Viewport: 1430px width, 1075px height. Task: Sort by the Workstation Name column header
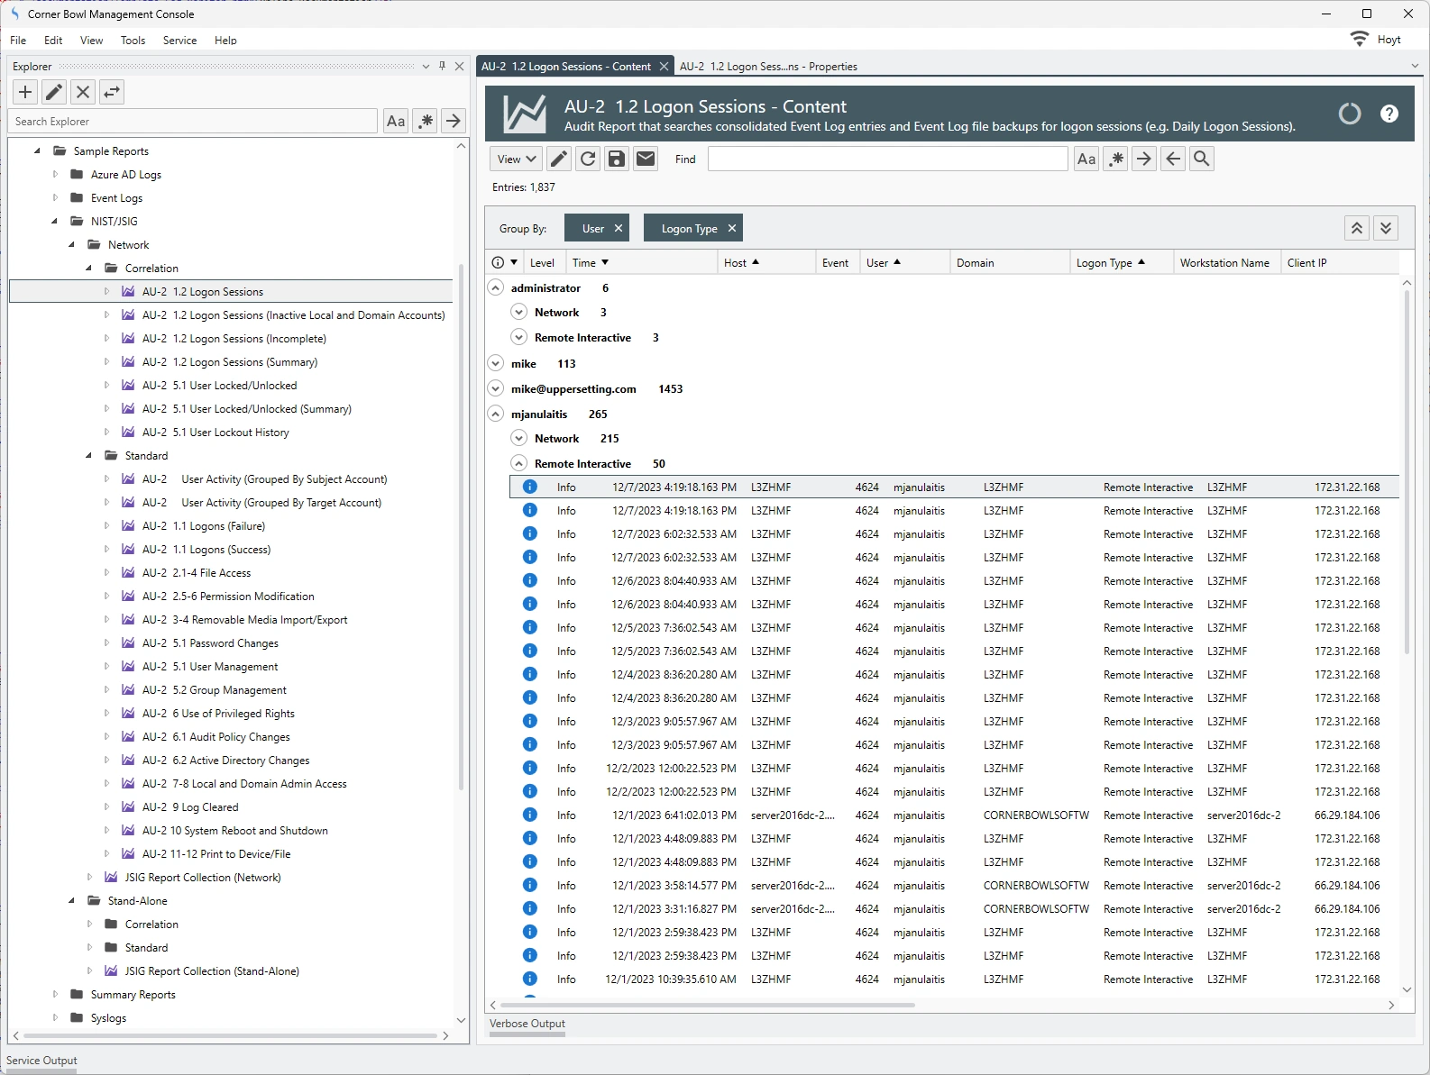point(1224,263)
